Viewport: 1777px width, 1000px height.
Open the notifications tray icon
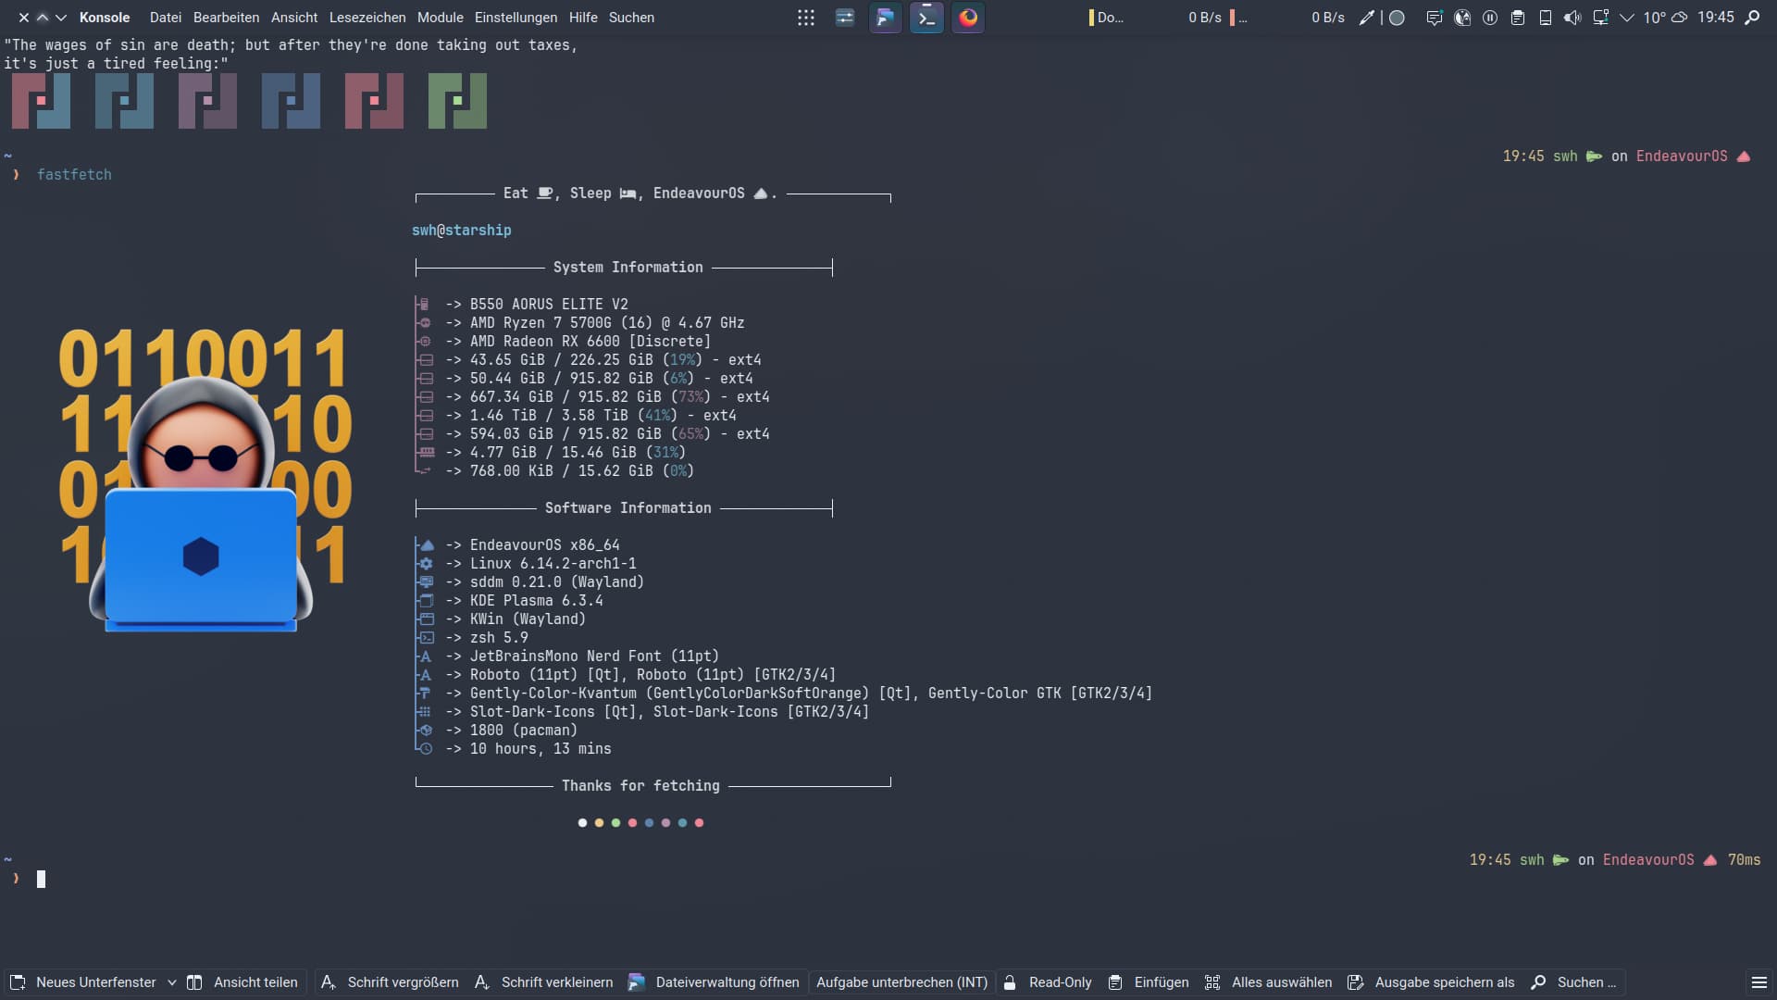(x=1435, y=18)
